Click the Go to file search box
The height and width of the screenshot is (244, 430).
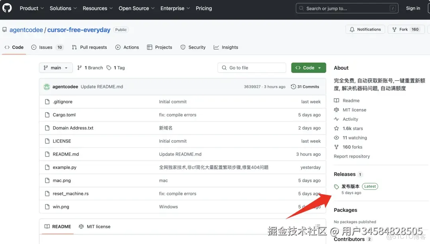click(x=252, y=68)
